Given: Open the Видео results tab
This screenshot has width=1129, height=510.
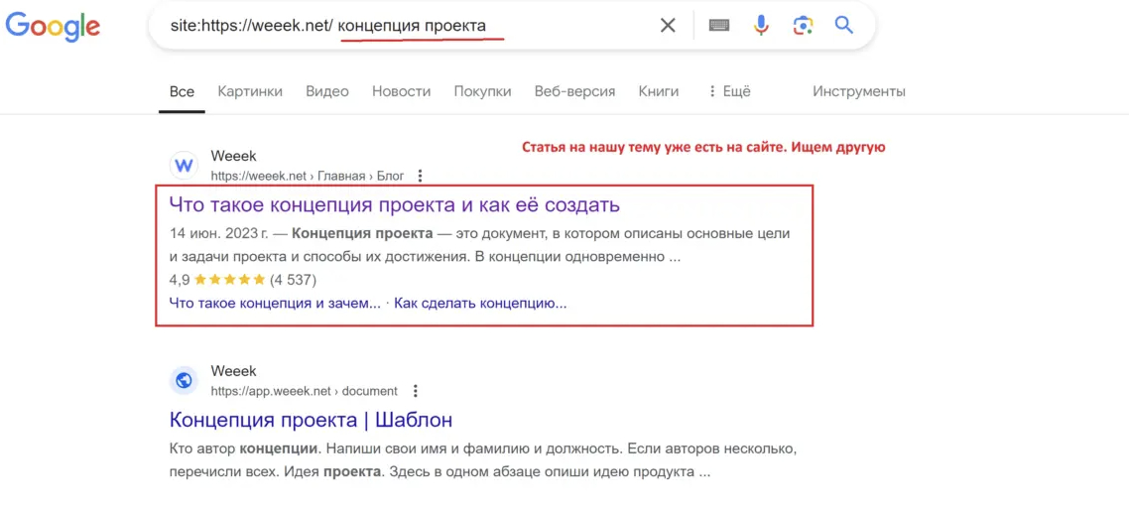Looking at the screenshot, I should [327, 91].
